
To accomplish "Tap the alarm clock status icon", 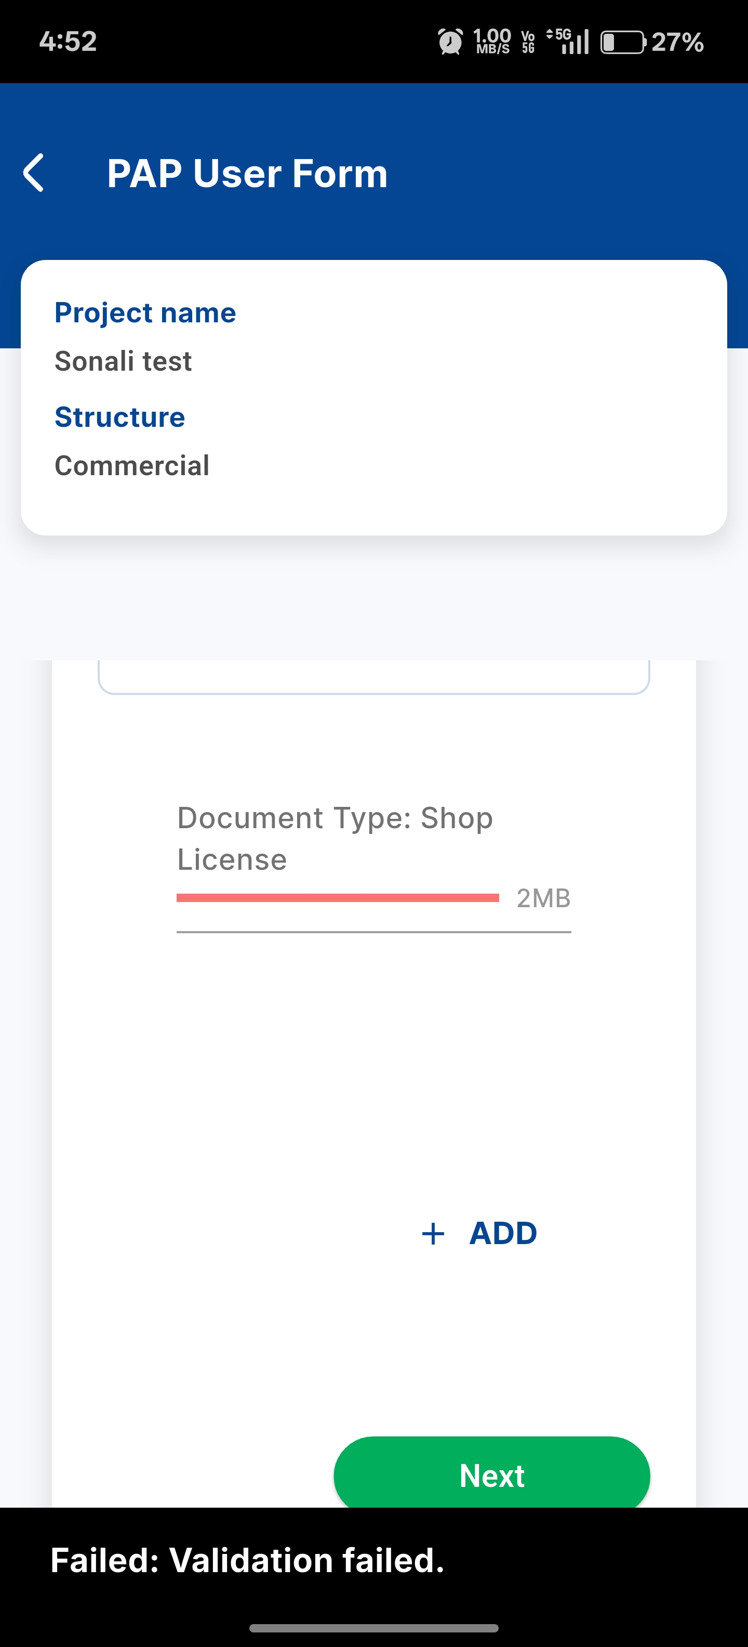I will tap(450, 42).
